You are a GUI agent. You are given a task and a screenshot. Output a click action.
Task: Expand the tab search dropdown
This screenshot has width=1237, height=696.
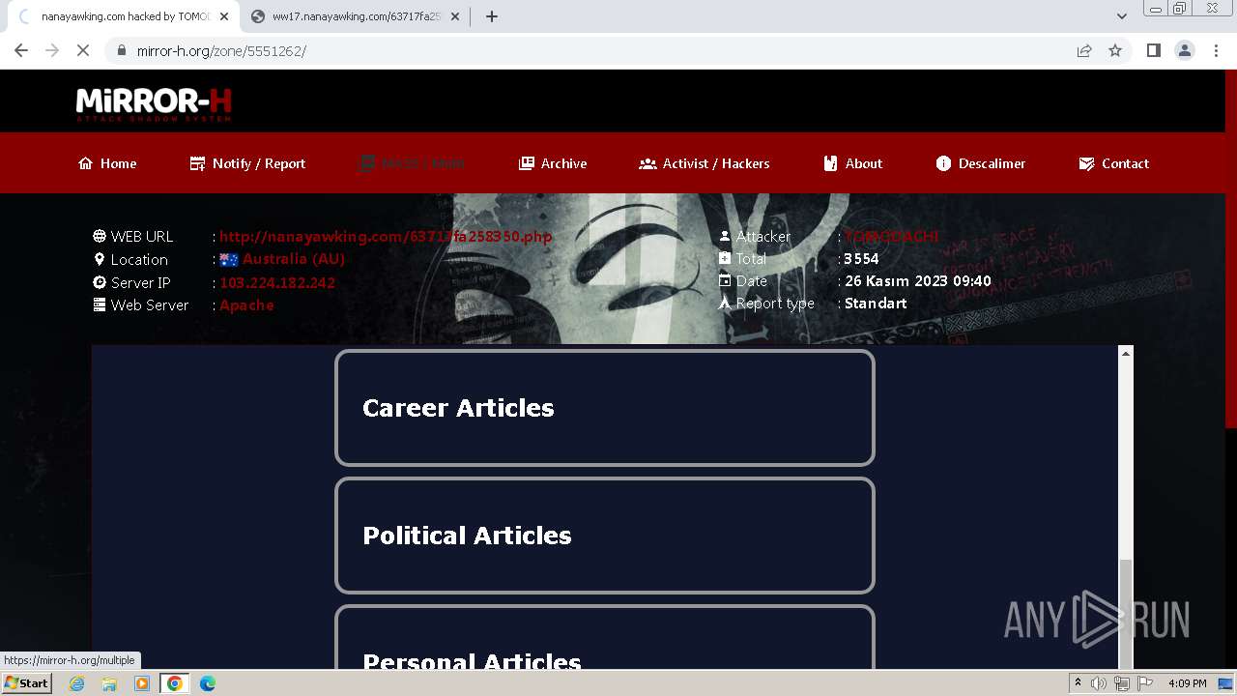tap(1122, 16)
